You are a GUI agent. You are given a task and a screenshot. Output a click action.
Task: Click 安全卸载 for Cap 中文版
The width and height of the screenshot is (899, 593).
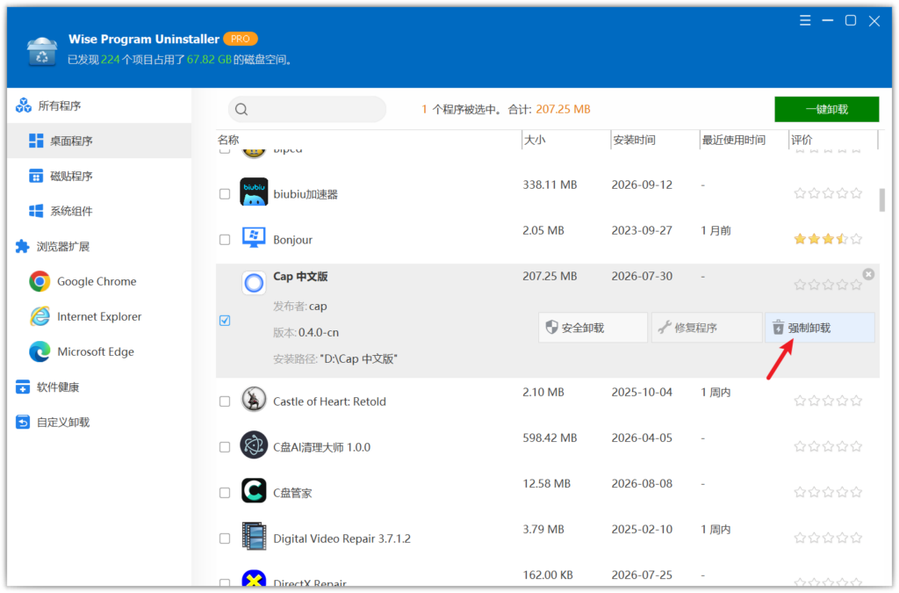click(593, 328)
